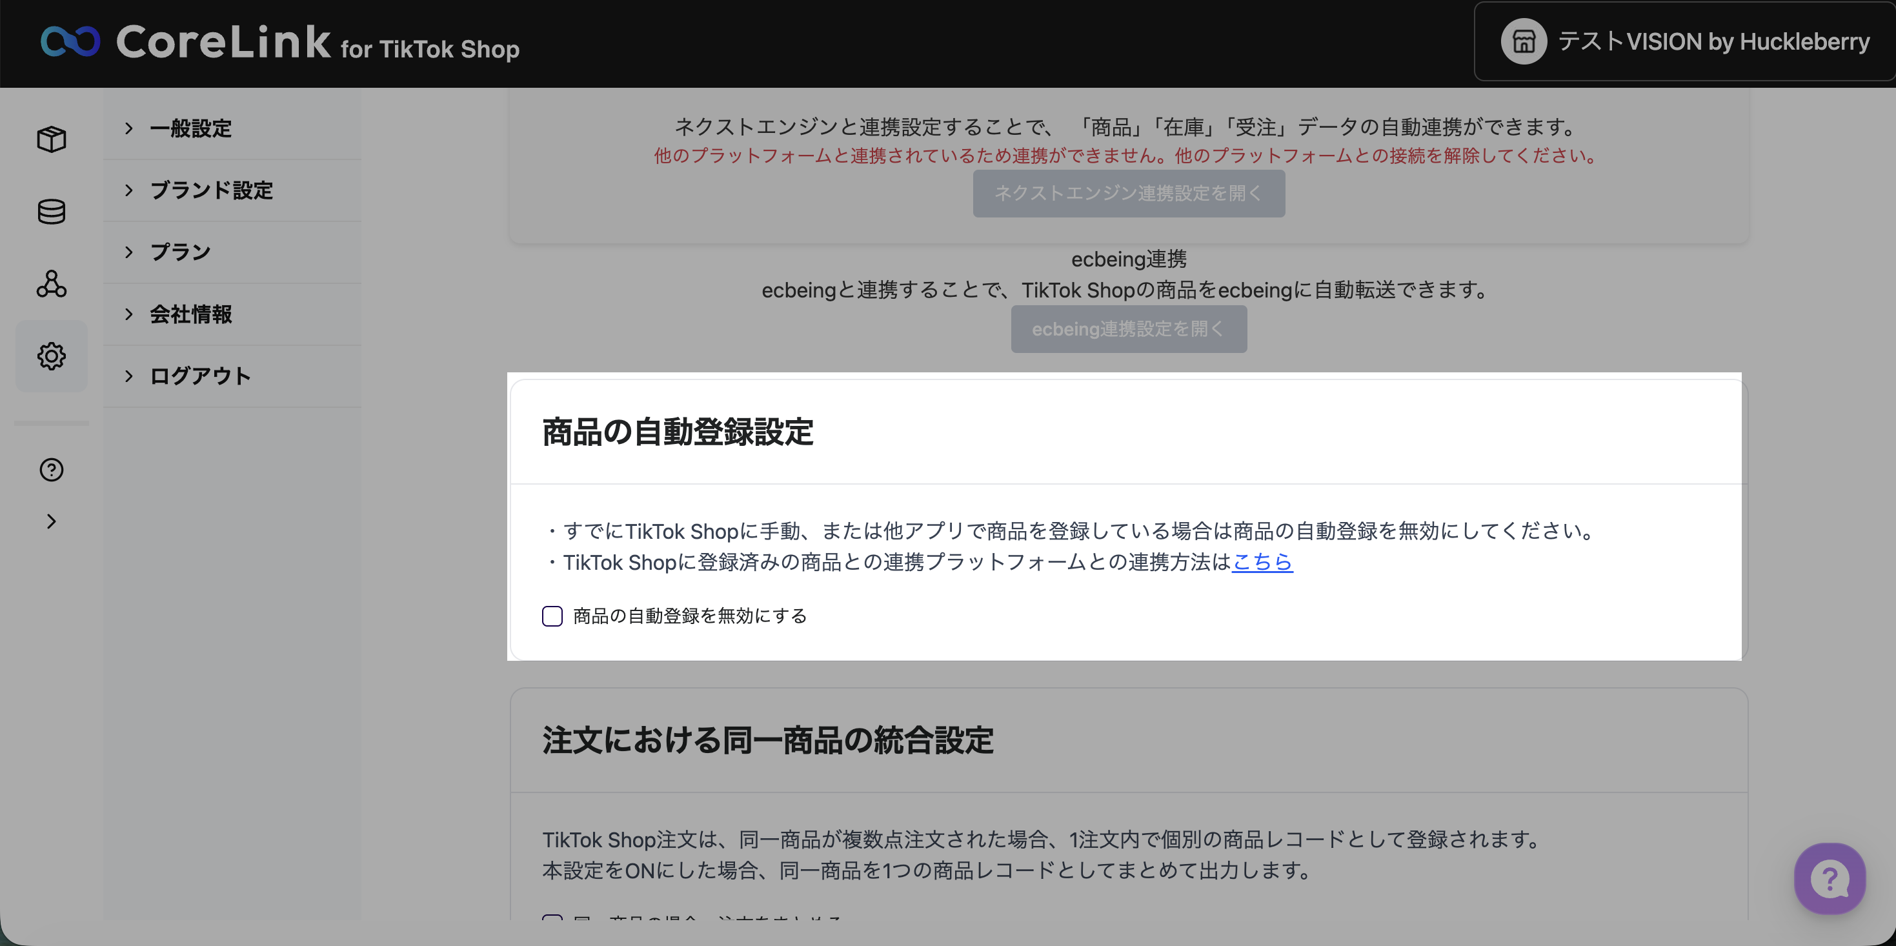Select the integration nodes icon in sidebar
Screen dimensions: 1896x946
(52, 283)
